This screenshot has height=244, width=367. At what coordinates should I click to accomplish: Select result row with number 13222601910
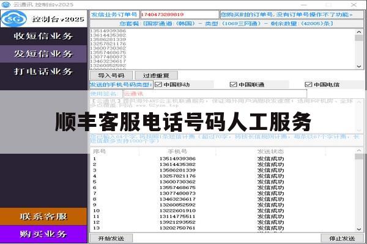pos(223,210)
